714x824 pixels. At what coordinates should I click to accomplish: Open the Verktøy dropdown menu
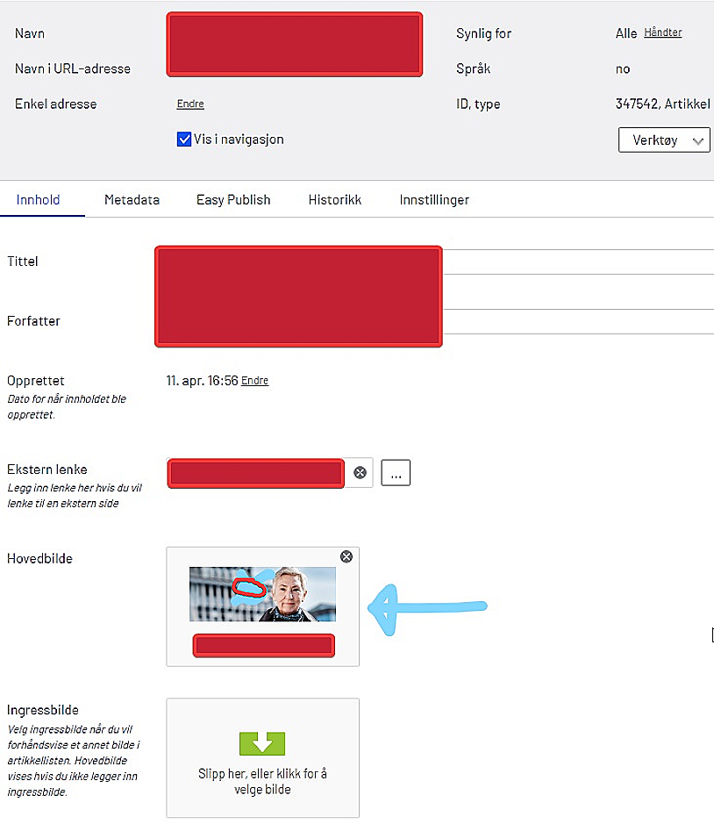pyautogui.click(x=664, y=140)
